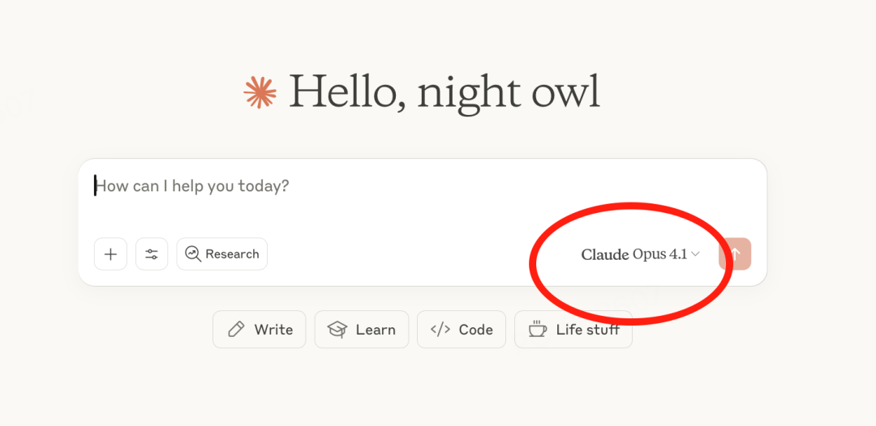This screenshot has width=876, height=426.
Task: Click the orange Claude starburst logo
Action: (x=260, y=92)
